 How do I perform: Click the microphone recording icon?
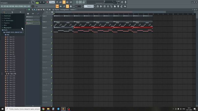tap(126, 2)
